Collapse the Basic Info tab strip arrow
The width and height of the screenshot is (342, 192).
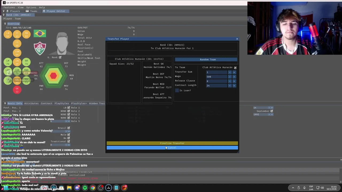click(x=5, y=103)
